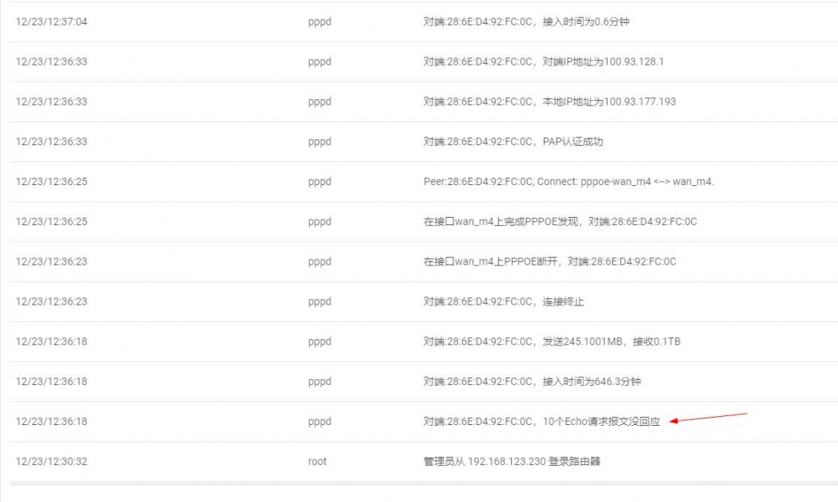
Task: Select the peer IP address 100.93.128.1 message
Action: 543,61
